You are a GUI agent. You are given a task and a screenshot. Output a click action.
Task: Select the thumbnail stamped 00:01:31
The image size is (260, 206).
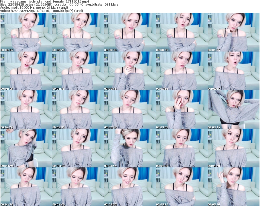click(78, 71)
